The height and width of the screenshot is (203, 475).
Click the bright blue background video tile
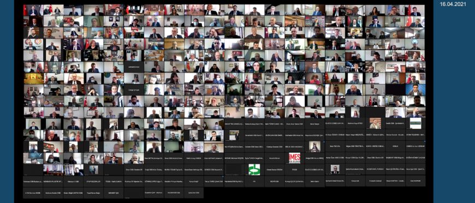[415, 90]
